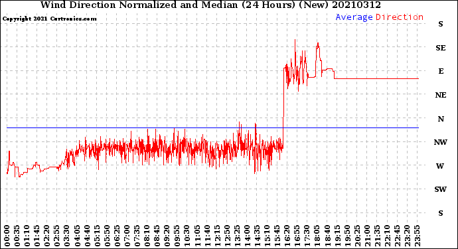Click the "Copyright 2021 Cartronics.com" text
The image size is (458, 249).
click(49, 19)
